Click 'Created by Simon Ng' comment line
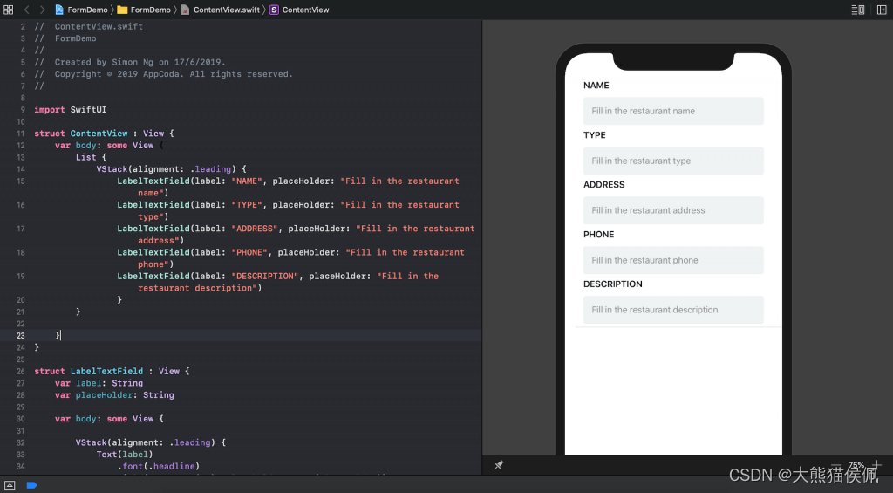Image resolution: width=893 pixels, height=493 pixels. click(x=130, y=62)
